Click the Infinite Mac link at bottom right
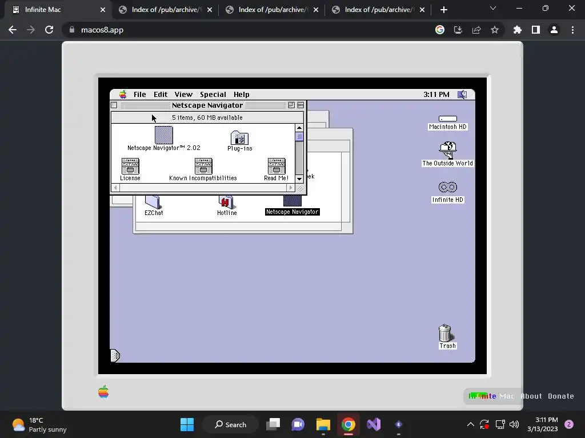The image size is (585, 438). (x=491, y=396)
